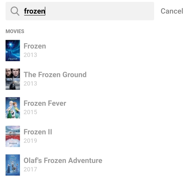Select the Frozen Fever title
Screen dimensions: 190x183
pos(45,103)
